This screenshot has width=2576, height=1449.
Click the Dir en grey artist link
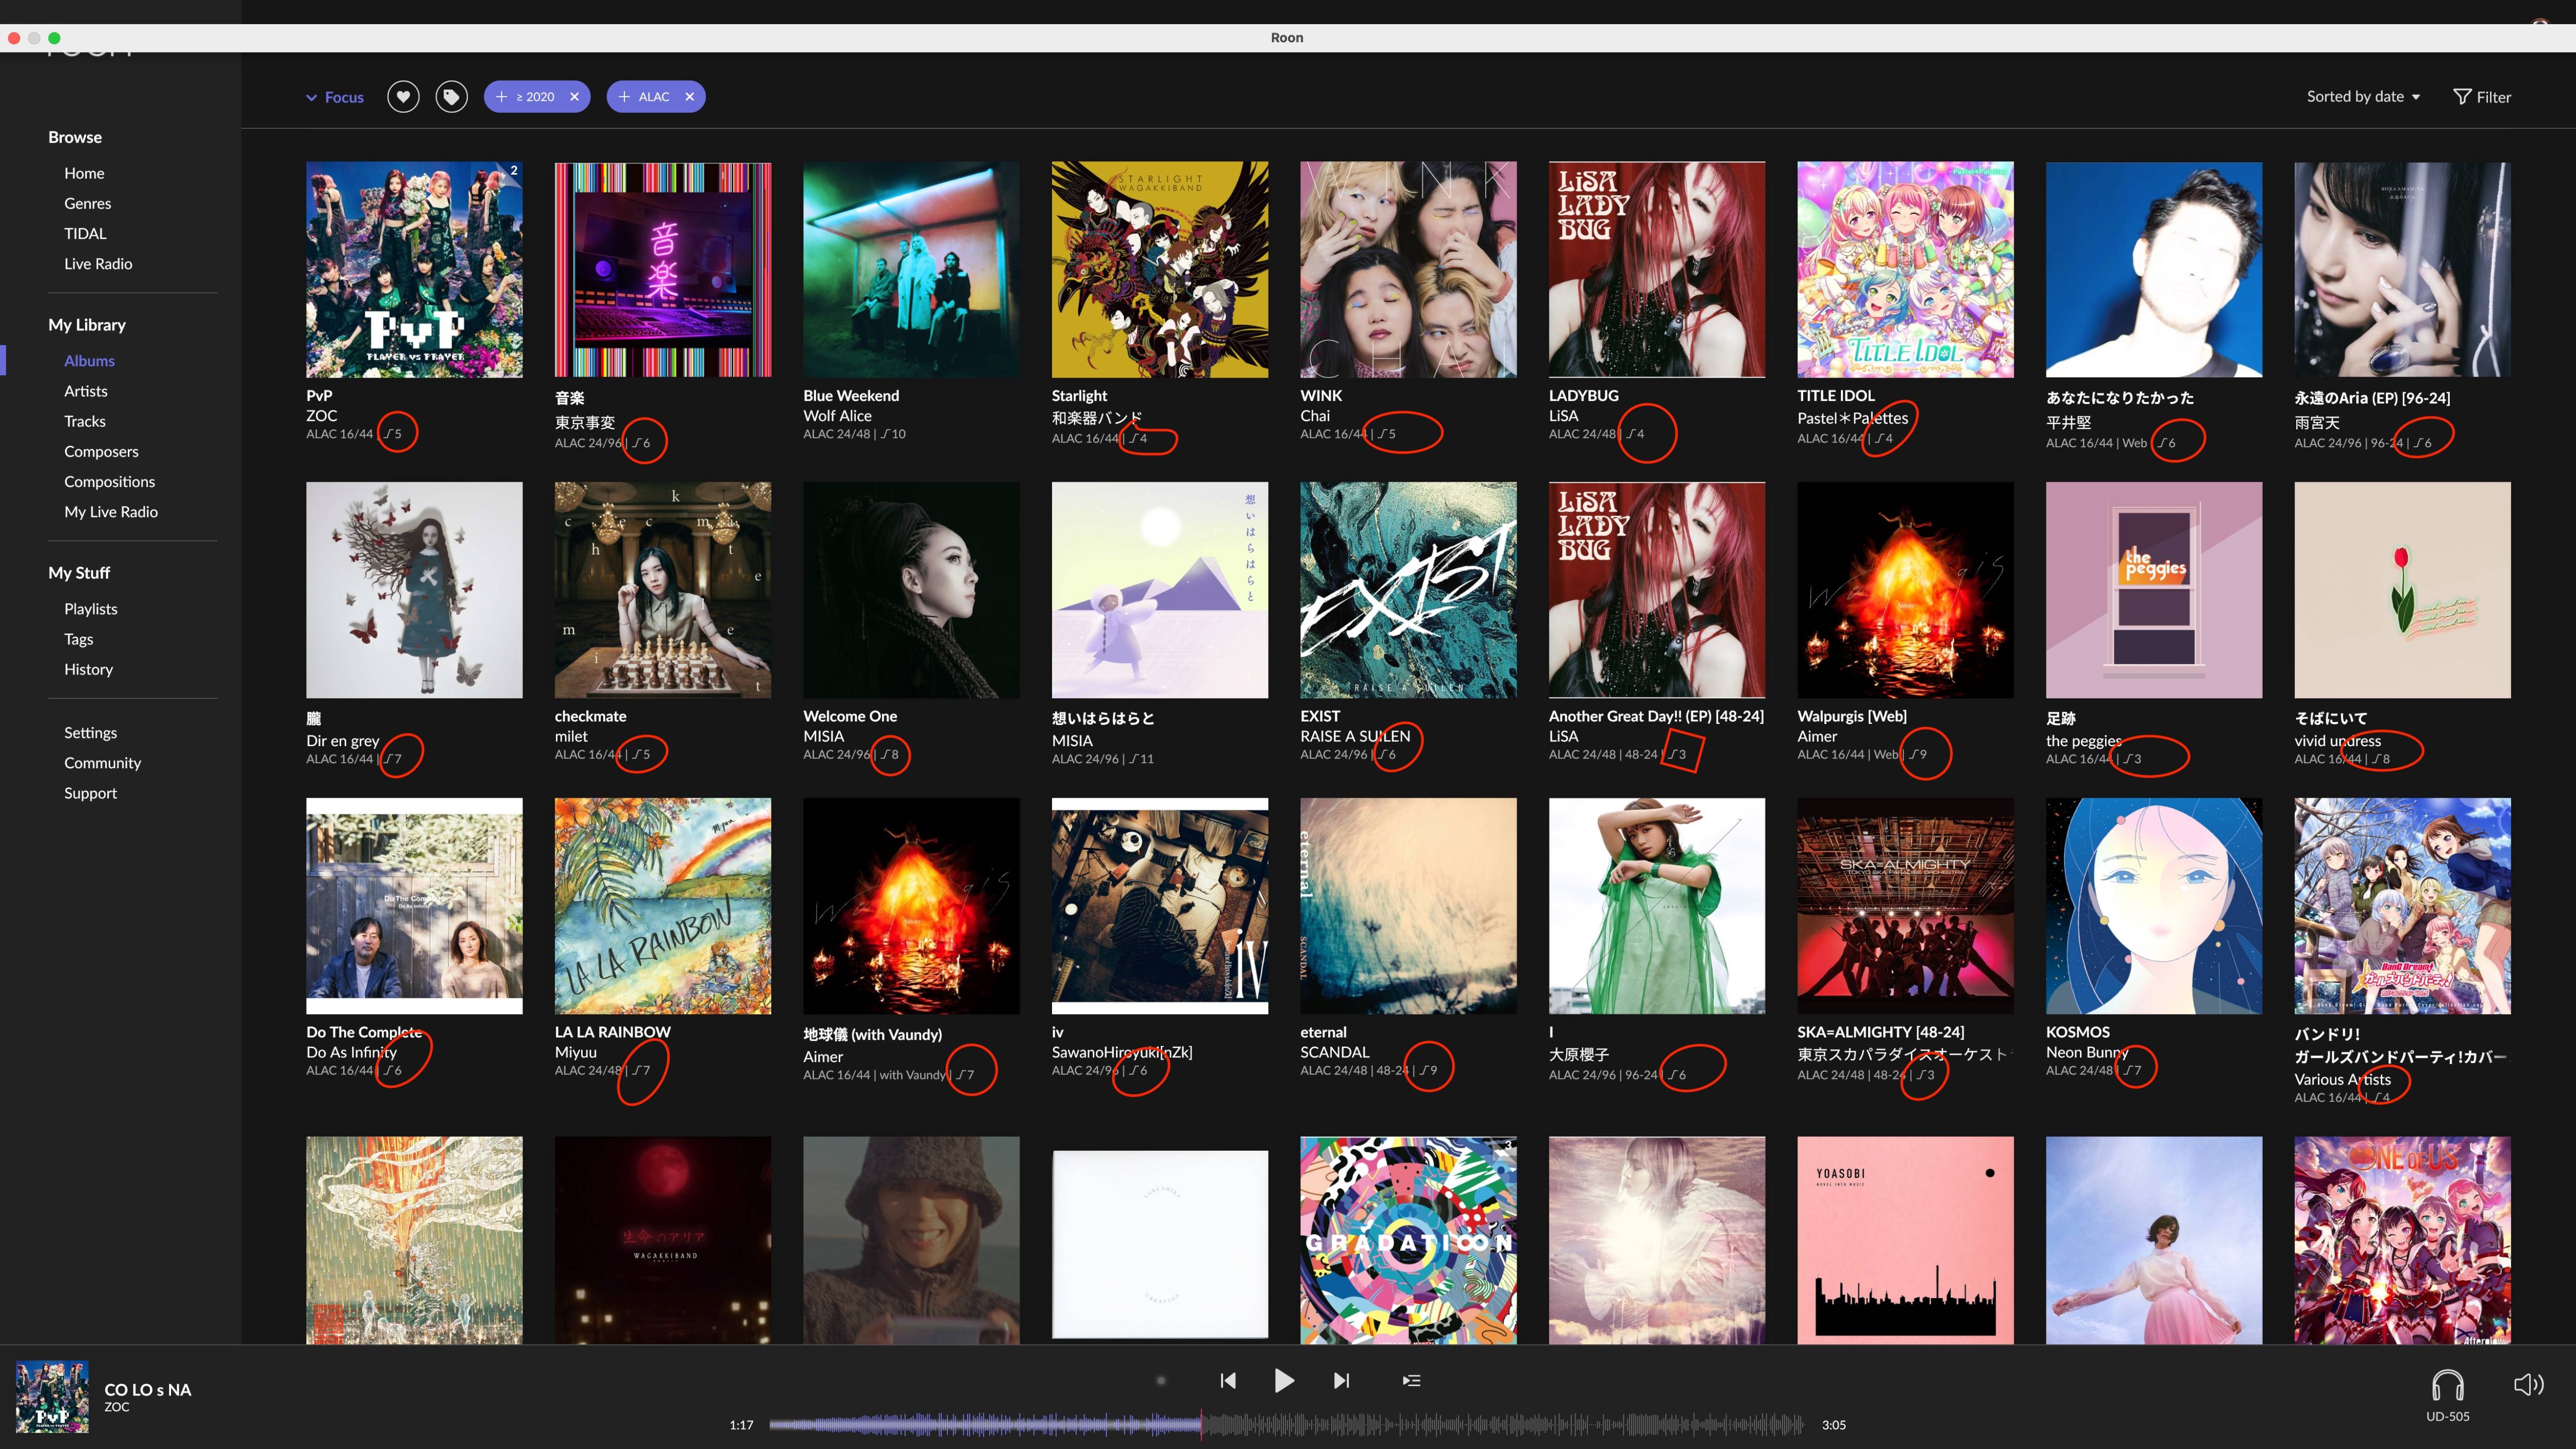[x=343, y=741]
